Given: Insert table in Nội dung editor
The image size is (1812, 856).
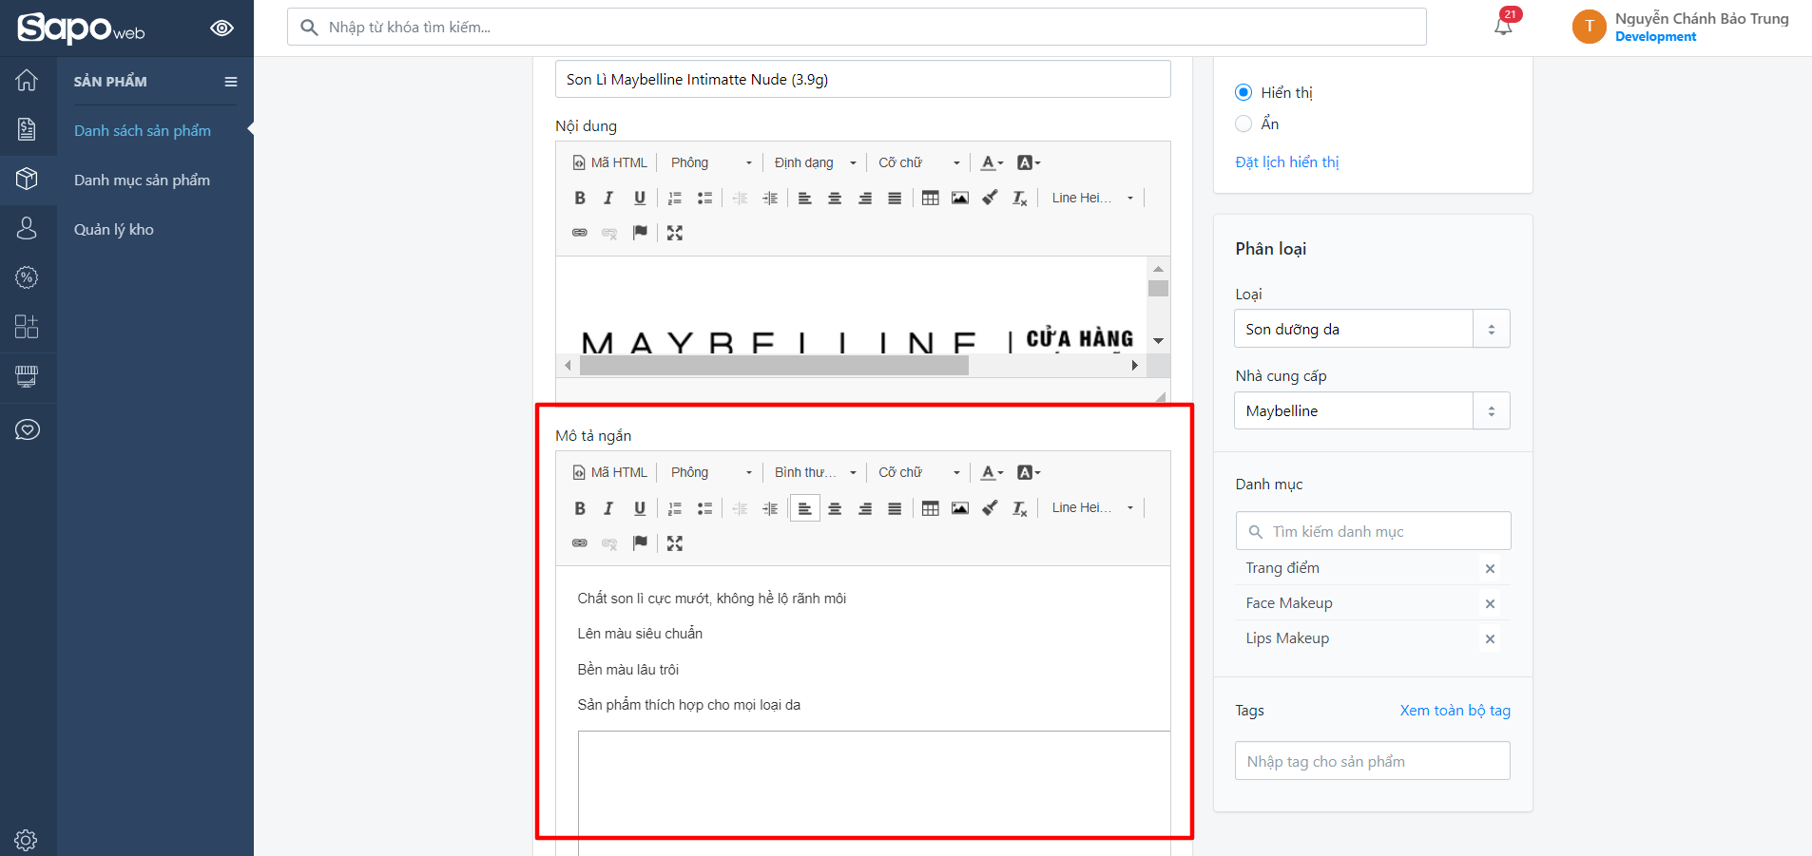Looking at the screenshot, I should click(x=931, y=198).
